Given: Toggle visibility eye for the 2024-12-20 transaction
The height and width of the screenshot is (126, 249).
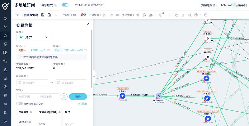Looking at the screenshot, I should 67,124.
